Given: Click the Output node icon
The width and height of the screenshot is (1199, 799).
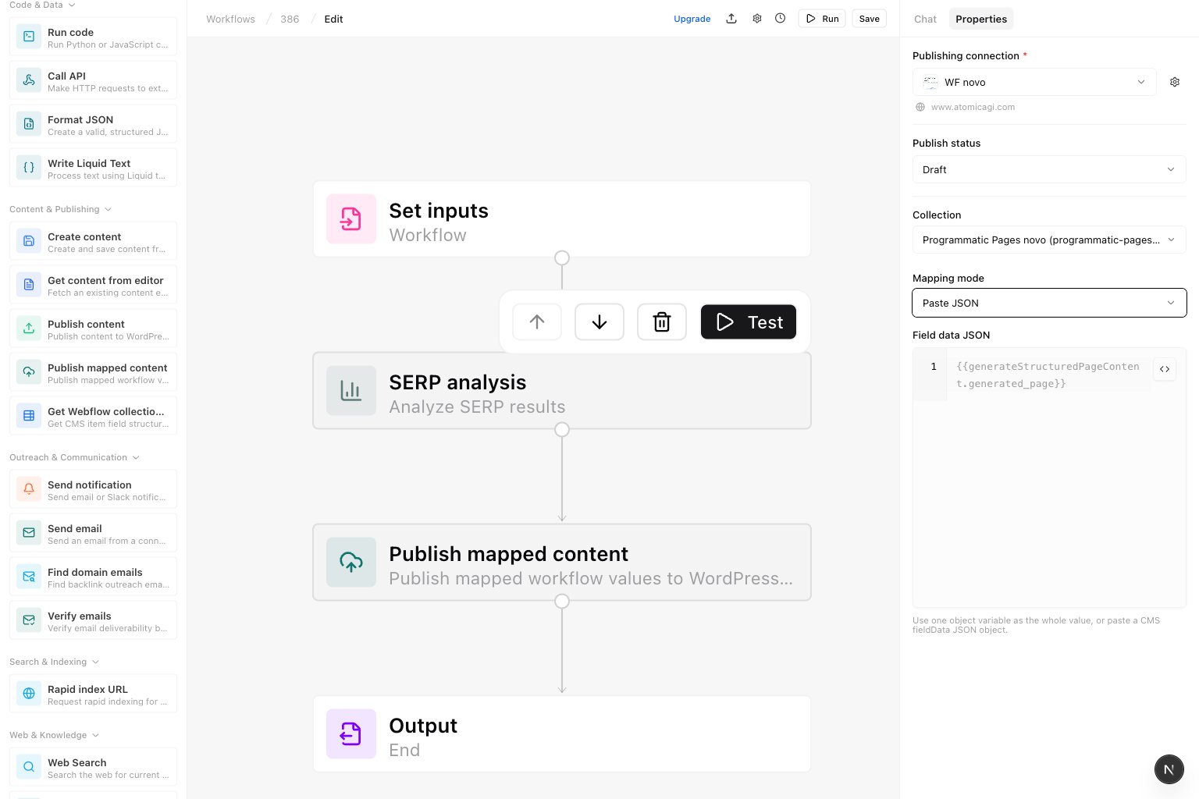Looking at the screenshot, I should (x=351, y=734).
